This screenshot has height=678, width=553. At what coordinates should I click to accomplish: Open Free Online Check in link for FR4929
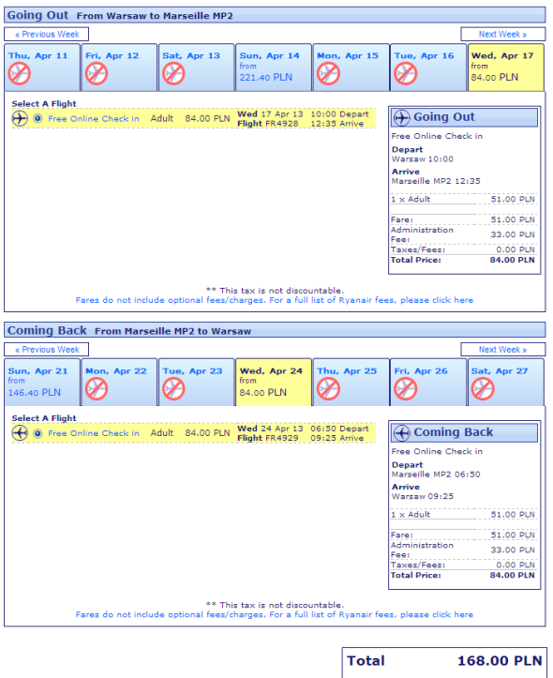(94, 433)
